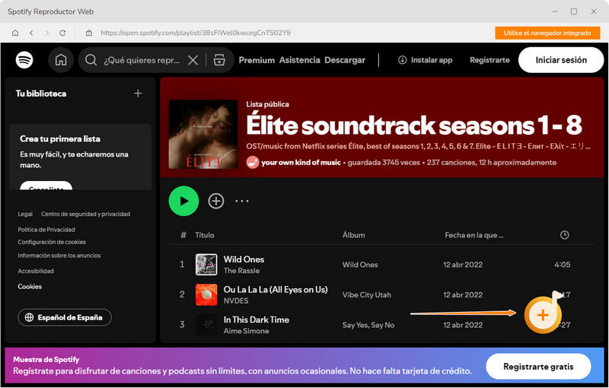Go forward with the right arrow
Screen dimensions: 609x388
47,33
